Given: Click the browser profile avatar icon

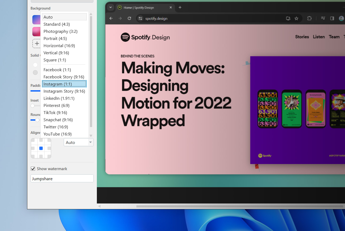Looking at the screenshot, I should 341,18.
